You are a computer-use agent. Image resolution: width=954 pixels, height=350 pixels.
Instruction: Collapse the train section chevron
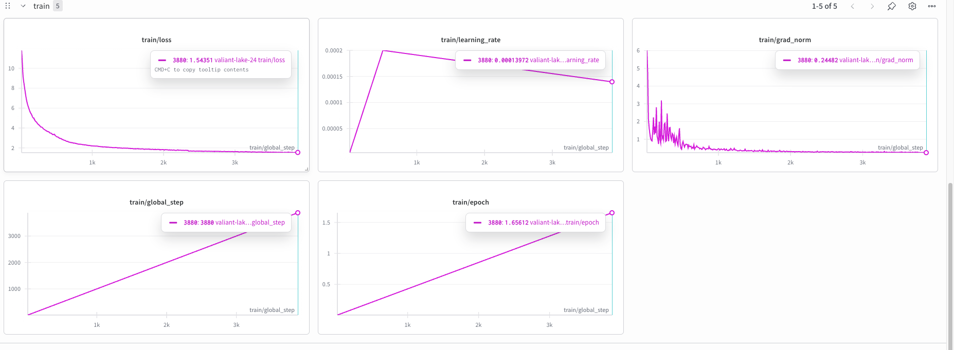click(23, 6)
